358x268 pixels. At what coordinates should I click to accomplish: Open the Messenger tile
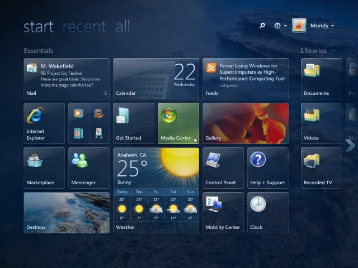[89, 167]
